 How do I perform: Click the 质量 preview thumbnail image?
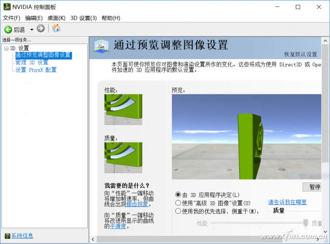[x=123, y=157]
